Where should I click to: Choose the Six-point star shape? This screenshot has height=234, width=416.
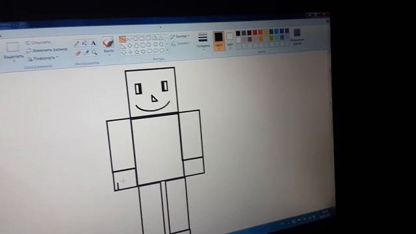(143, 51)
